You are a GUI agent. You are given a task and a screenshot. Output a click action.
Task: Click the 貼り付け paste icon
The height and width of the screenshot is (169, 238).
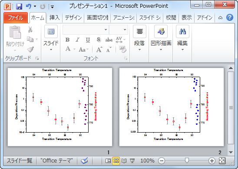pos(15,32)
